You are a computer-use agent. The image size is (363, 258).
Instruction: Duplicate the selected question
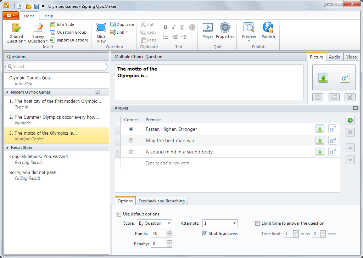click(122, 24)
